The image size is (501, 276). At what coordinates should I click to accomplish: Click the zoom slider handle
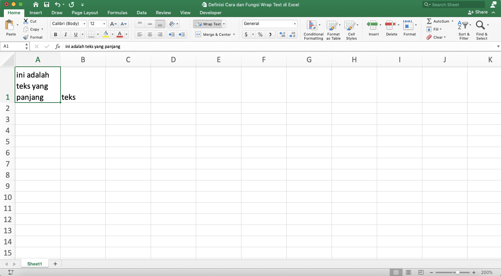point(458,273)
